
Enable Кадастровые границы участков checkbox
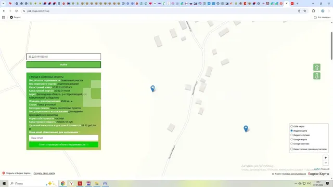point(291,149)
